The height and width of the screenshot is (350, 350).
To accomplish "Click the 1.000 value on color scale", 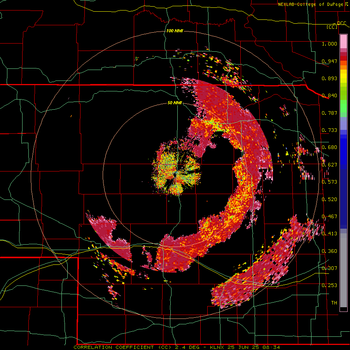I will point(329,44).
